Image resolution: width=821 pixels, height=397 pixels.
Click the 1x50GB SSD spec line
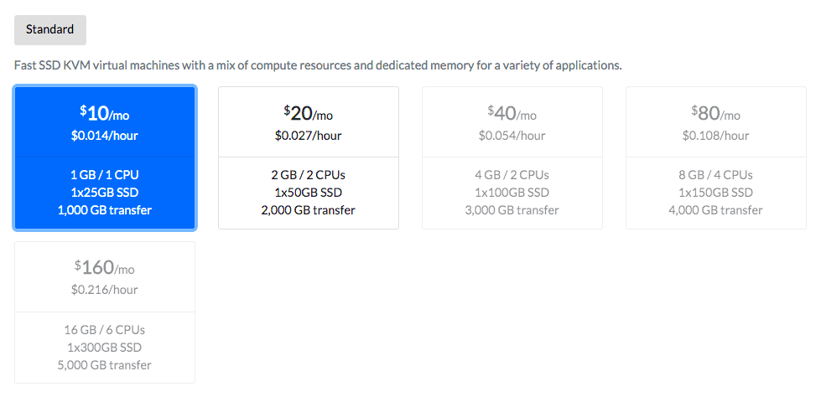tap(309, 193)
